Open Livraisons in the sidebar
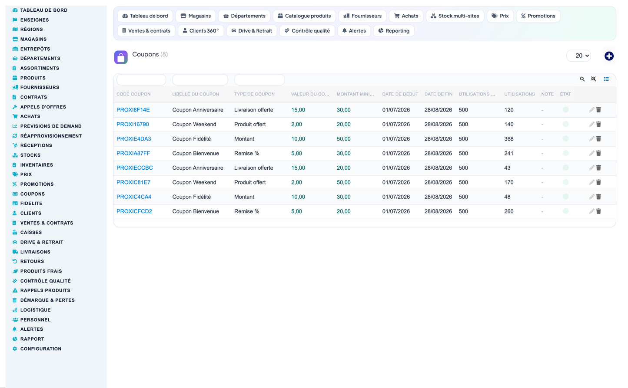The image size is (628, 388). [35, 252]
